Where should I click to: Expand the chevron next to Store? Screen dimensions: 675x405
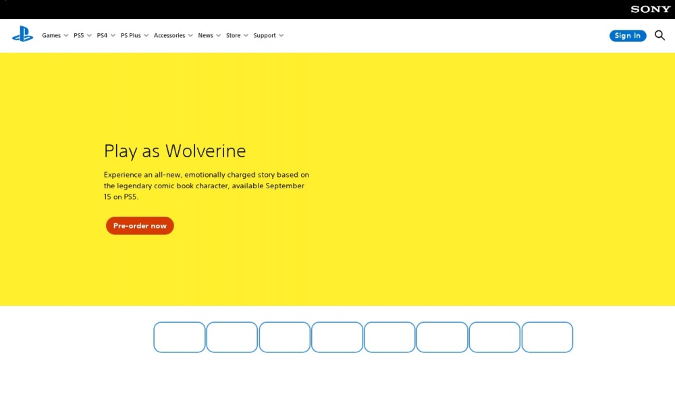(246, 36)
